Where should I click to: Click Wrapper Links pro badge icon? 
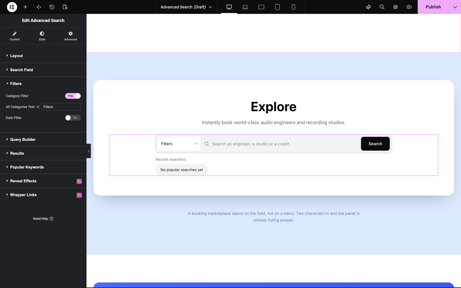(x=79, y=195)
